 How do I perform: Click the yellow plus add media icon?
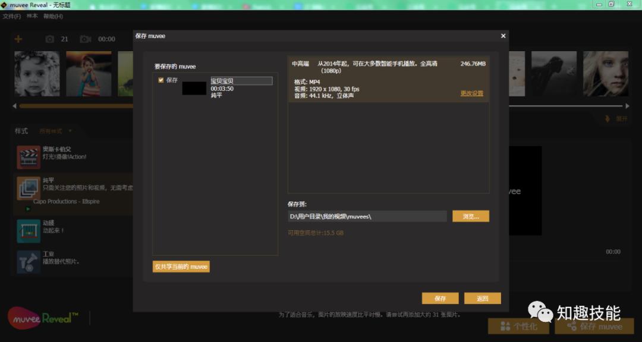pos(18,39)
